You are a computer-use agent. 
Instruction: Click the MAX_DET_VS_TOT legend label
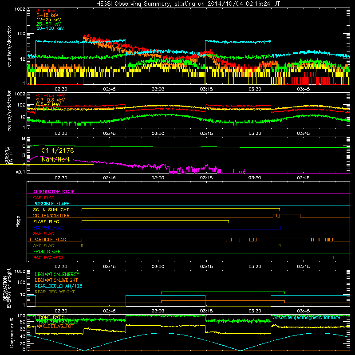(x=55, y=326)
